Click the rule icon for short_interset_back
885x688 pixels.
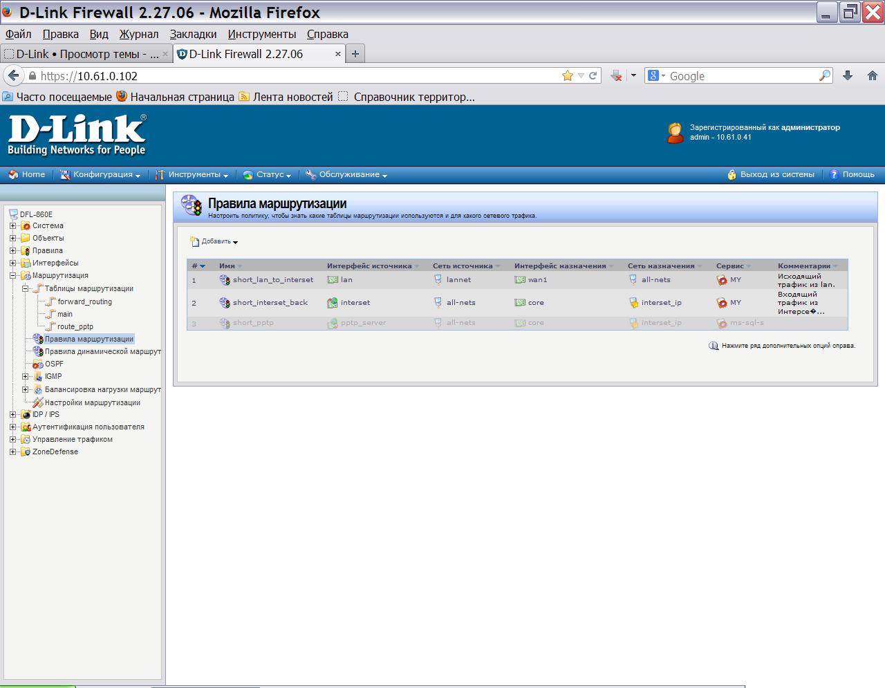tap(224, 303)
